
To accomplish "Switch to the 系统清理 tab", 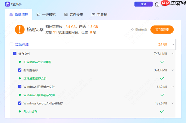I will tap(19, 14).
